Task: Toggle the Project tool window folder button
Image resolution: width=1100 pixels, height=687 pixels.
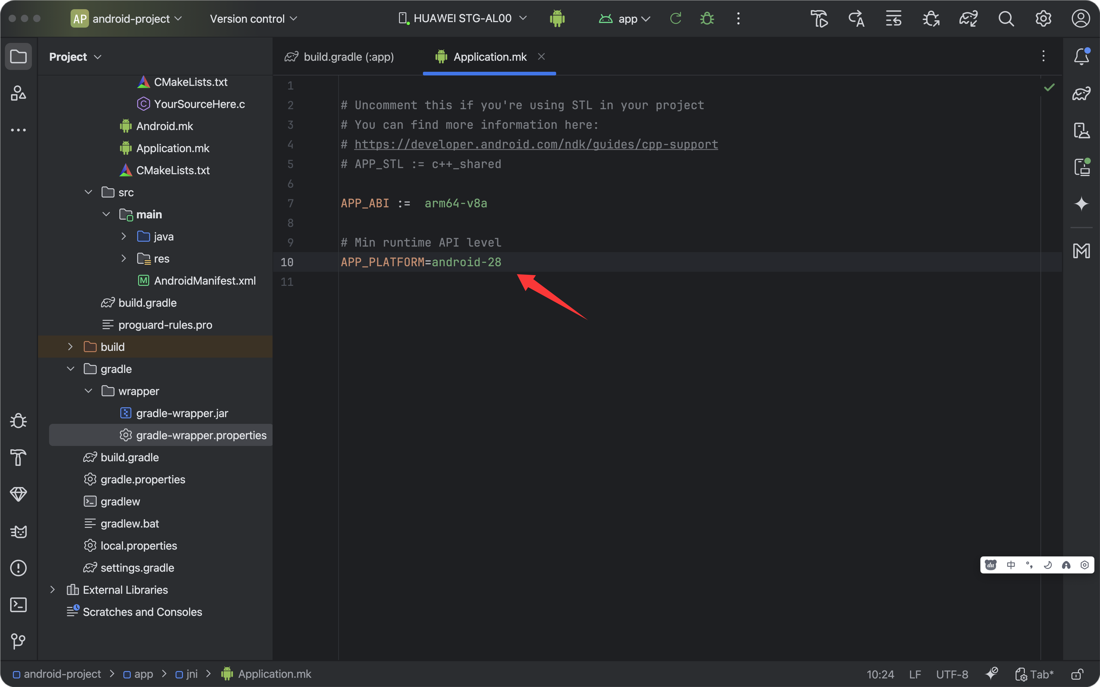Action: [18, 57]
